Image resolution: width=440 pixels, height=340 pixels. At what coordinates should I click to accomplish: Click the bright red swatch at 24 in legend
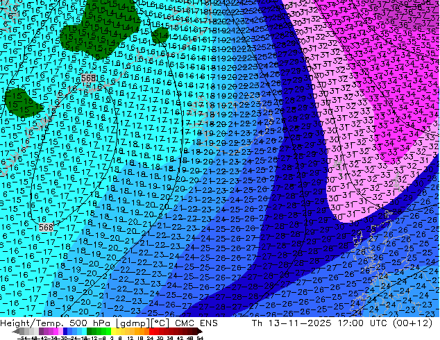[151, 332]
